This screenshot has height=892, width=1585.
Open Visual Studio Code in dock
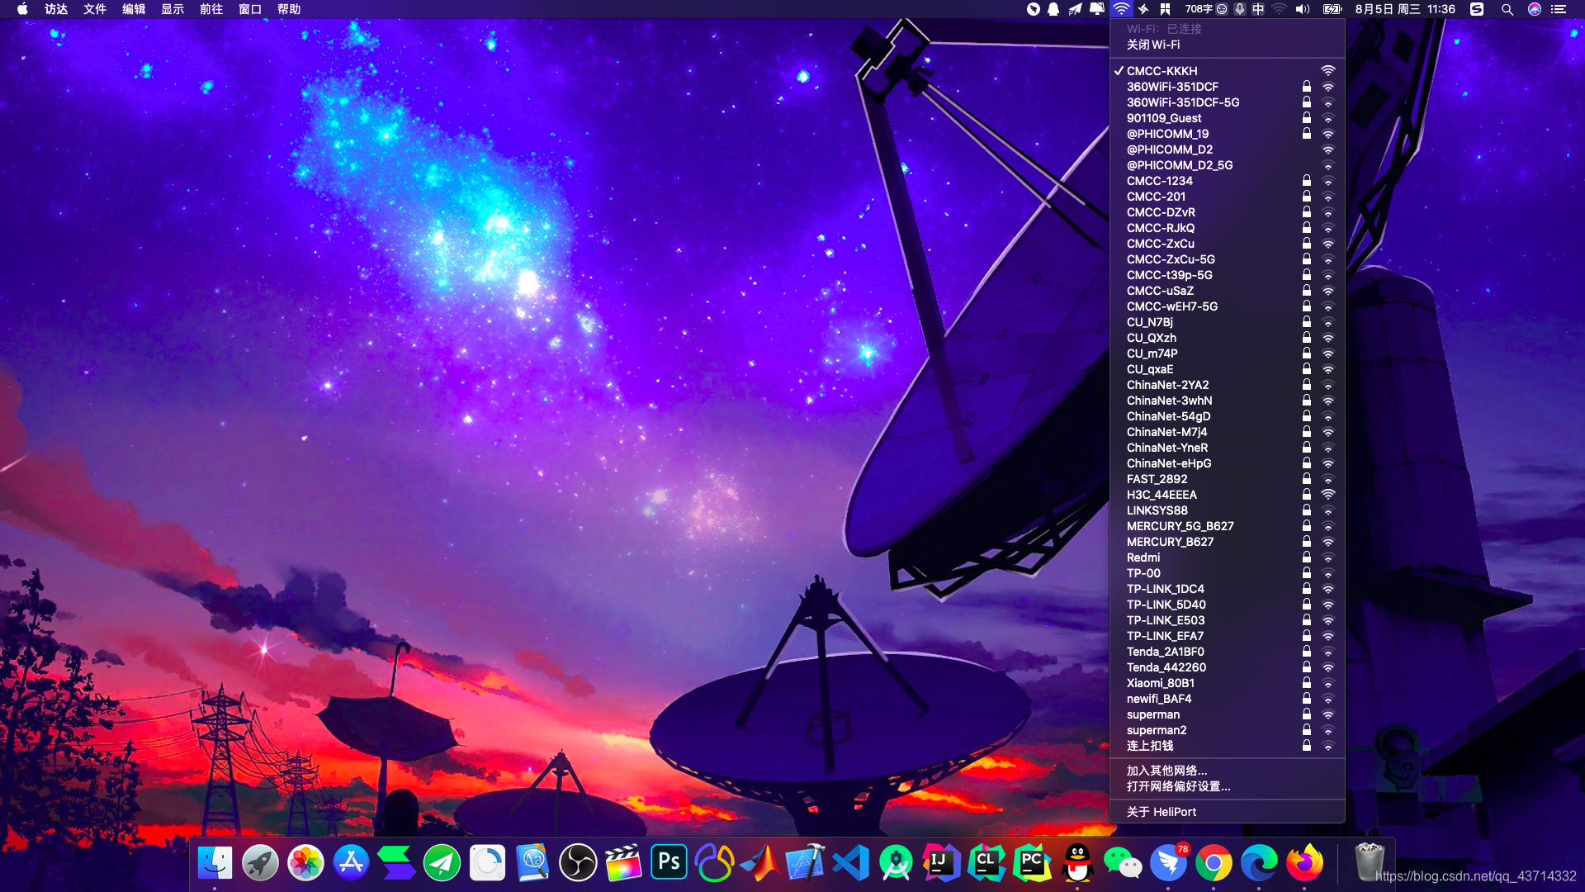850,863
